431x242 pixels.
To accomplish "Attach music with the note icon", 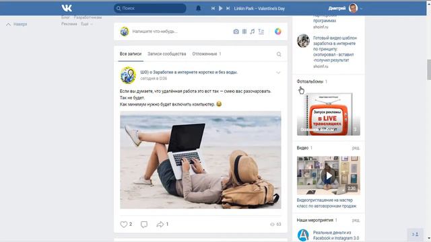I will [253, 32].
